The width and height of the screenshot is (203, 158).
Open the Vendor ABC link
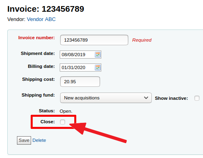[41, 19]
